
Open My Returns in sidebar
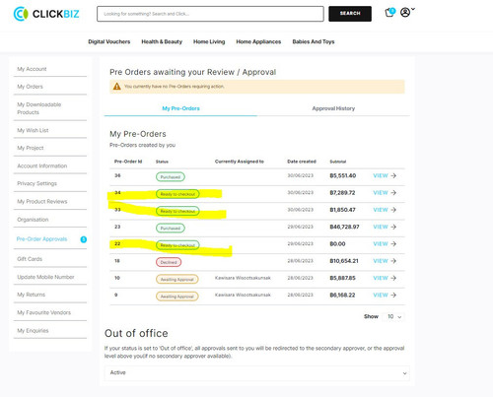point(32,295)
